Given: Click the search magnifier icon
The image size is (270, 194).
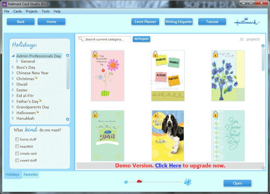Looking at the screenshot, I should point(81,39).
